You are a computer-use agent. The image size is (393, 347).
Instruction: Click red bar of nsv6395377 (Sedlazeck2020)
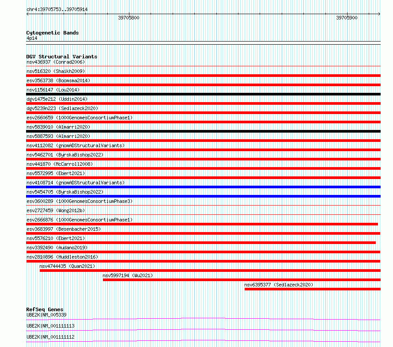pyautogui.click(x=313, y=289)
